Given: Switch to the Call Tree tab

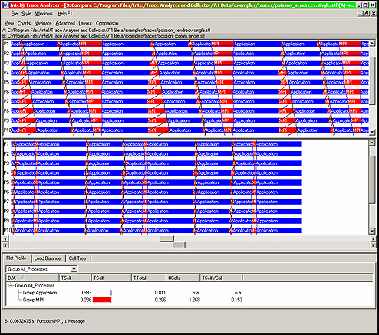Looking at the screenshot, I should click(77, 258).
